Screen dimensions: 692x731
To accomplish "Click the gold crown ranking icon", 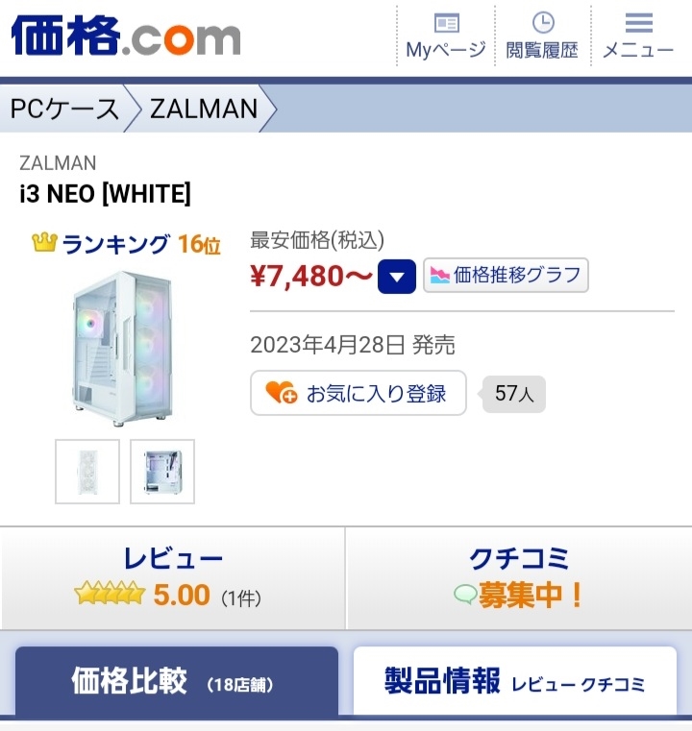I will pyautogui.click(x=44, y=243).
